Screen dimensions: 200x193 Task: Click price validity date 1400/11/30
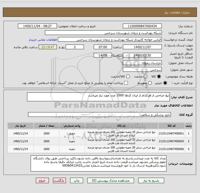click(142, 55)
